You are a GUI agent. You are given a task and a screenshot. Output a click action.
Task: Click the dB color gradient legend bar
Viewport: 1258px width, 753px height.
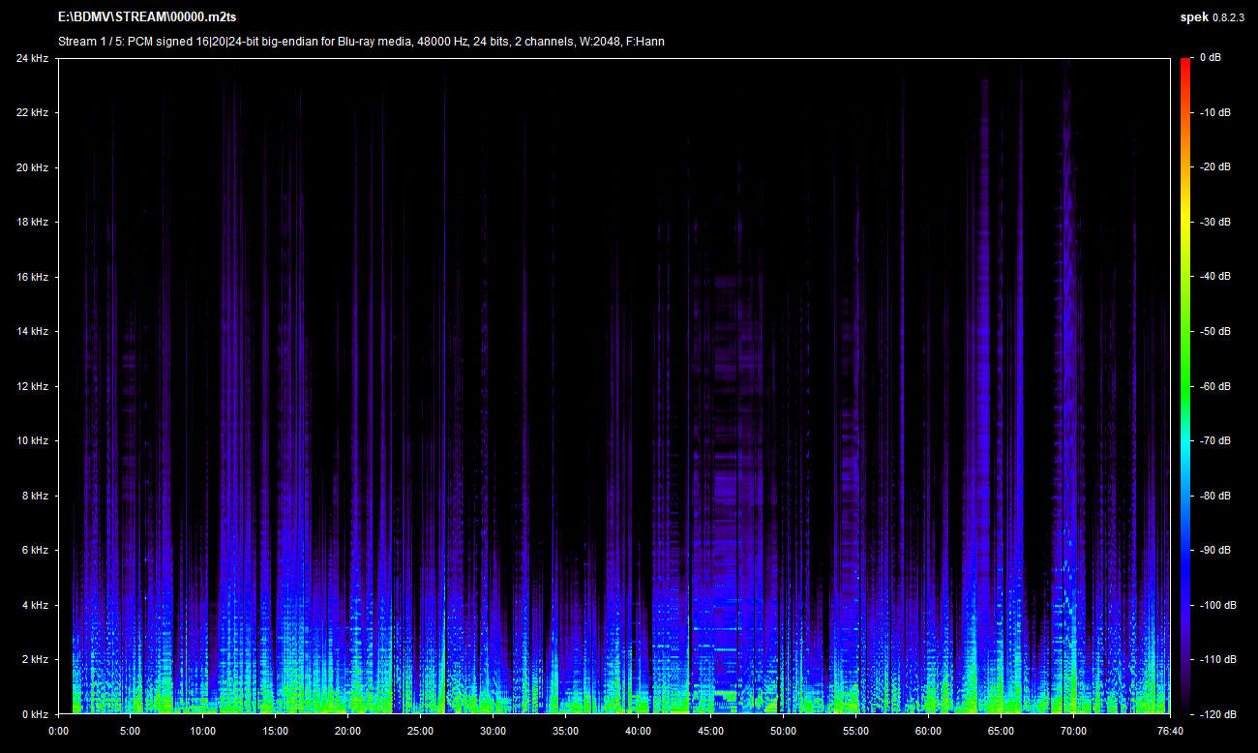[x=1185, y=385]
